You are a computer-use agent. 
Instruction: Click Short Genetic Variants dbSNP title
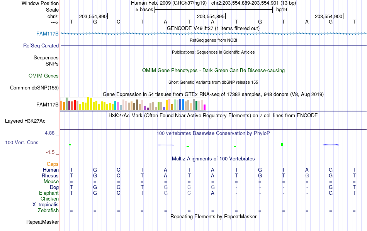coord(213,82)
